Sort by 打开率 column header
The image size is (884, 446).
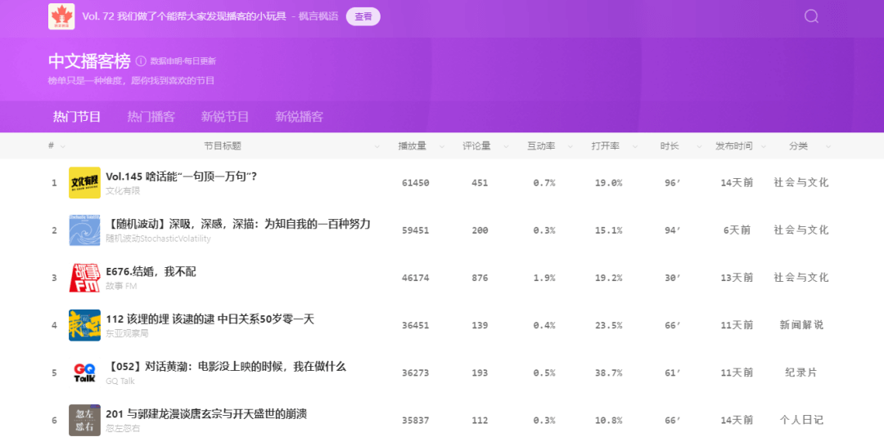pyautogui.click(x=605, y=146)
